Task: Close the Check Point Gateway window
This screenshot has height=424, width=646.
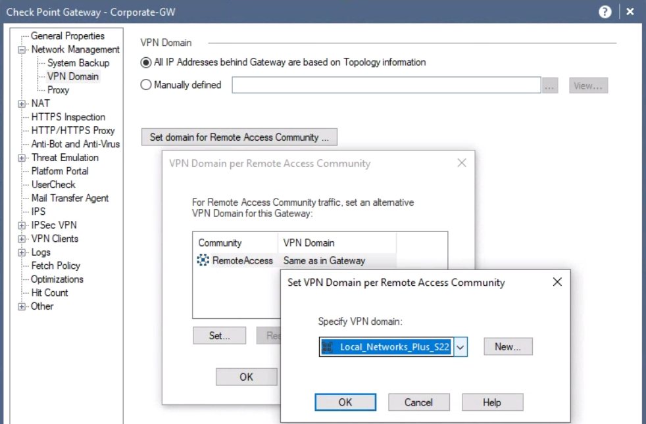Action: [630, 12]
